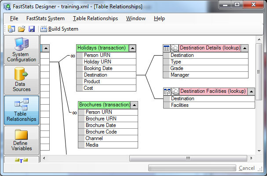Select Destination in the Destination Facilities table
The height and width of the screenshot is (176, 267).
pyautogui.click(x=209, y=99)
